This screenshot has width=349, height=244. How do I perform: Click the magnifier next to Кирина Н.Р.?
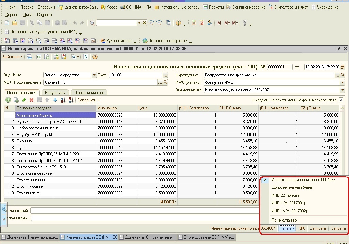click(x=166, y=82)
